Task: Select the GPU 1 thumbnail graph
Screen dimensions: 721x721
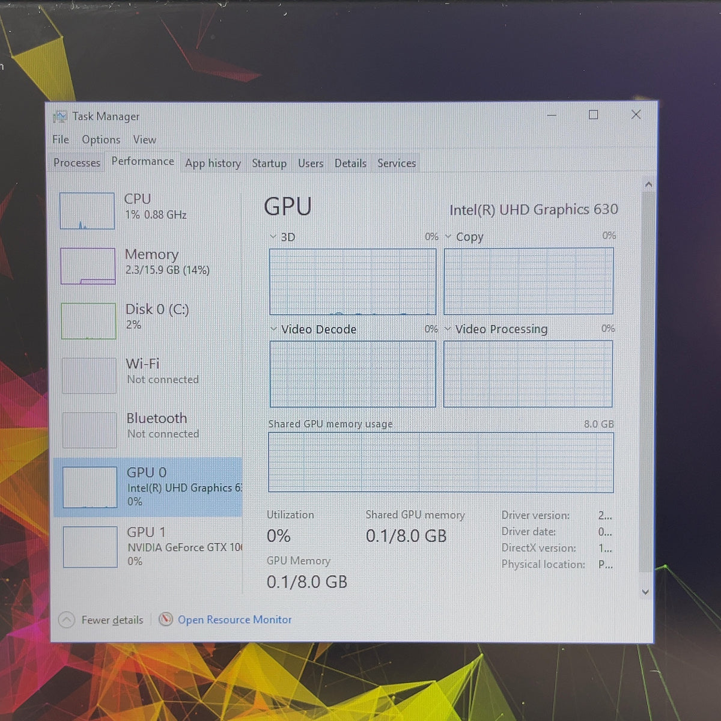Action: pos(90,547)
